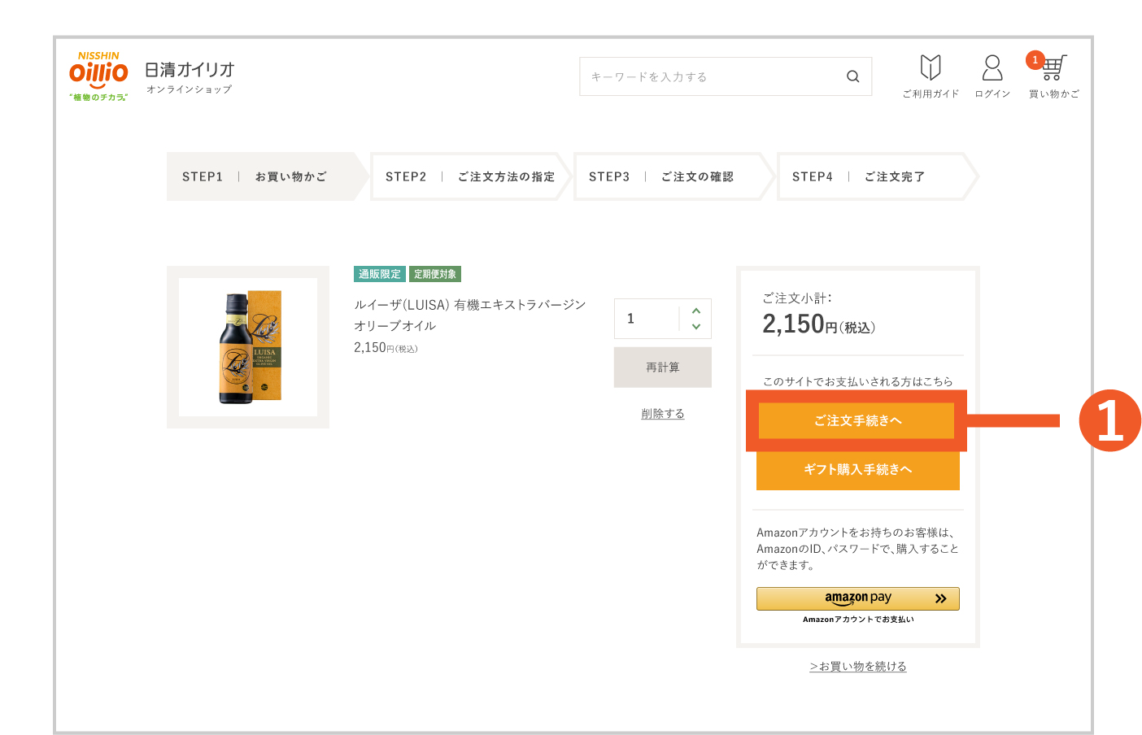Click the 通販限定 tag
The width and height of the screenshot is (1142, 735).
pos(380,274)
